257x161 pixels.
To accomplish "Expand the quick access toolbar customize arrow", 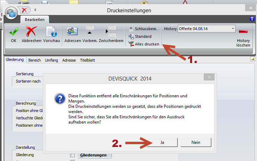I will (35, 10).
